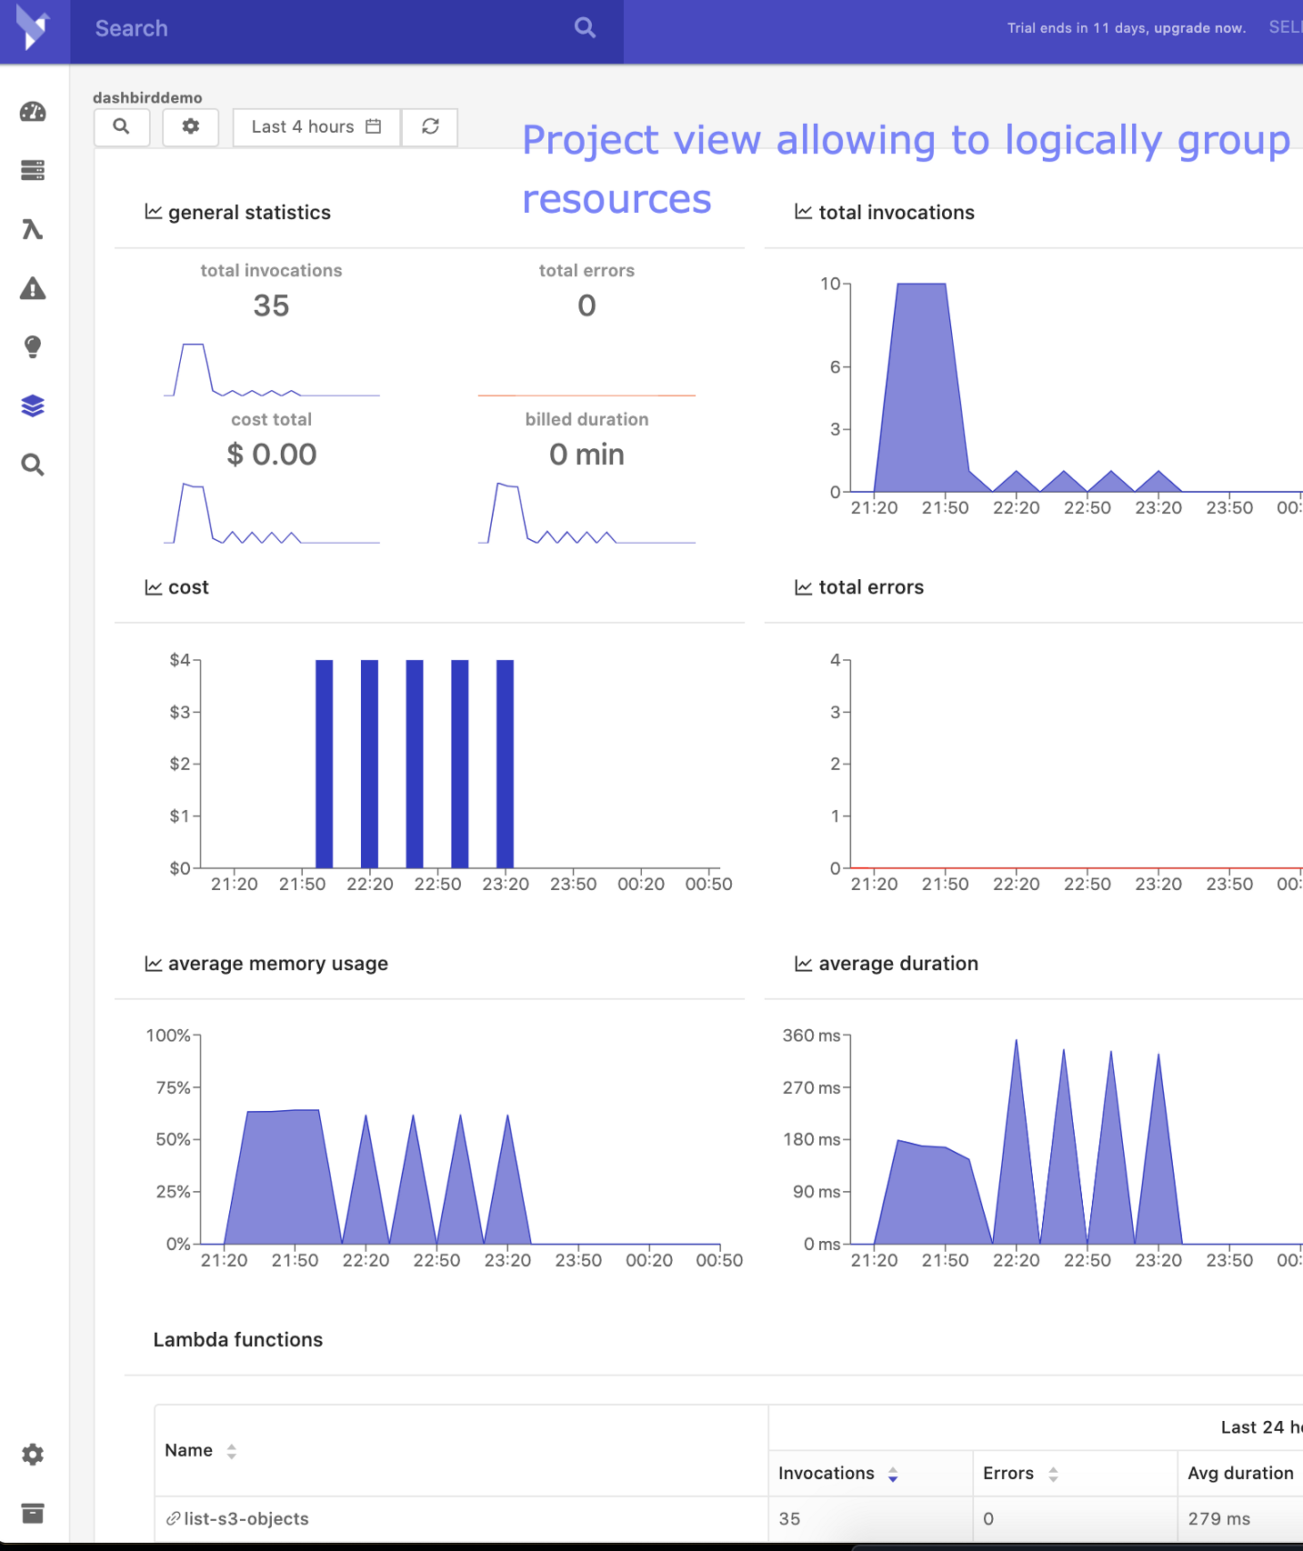Screen dimensions: 1303x1551
Task: Open the inventory server sidebar icon
Action: pos(33,170)
